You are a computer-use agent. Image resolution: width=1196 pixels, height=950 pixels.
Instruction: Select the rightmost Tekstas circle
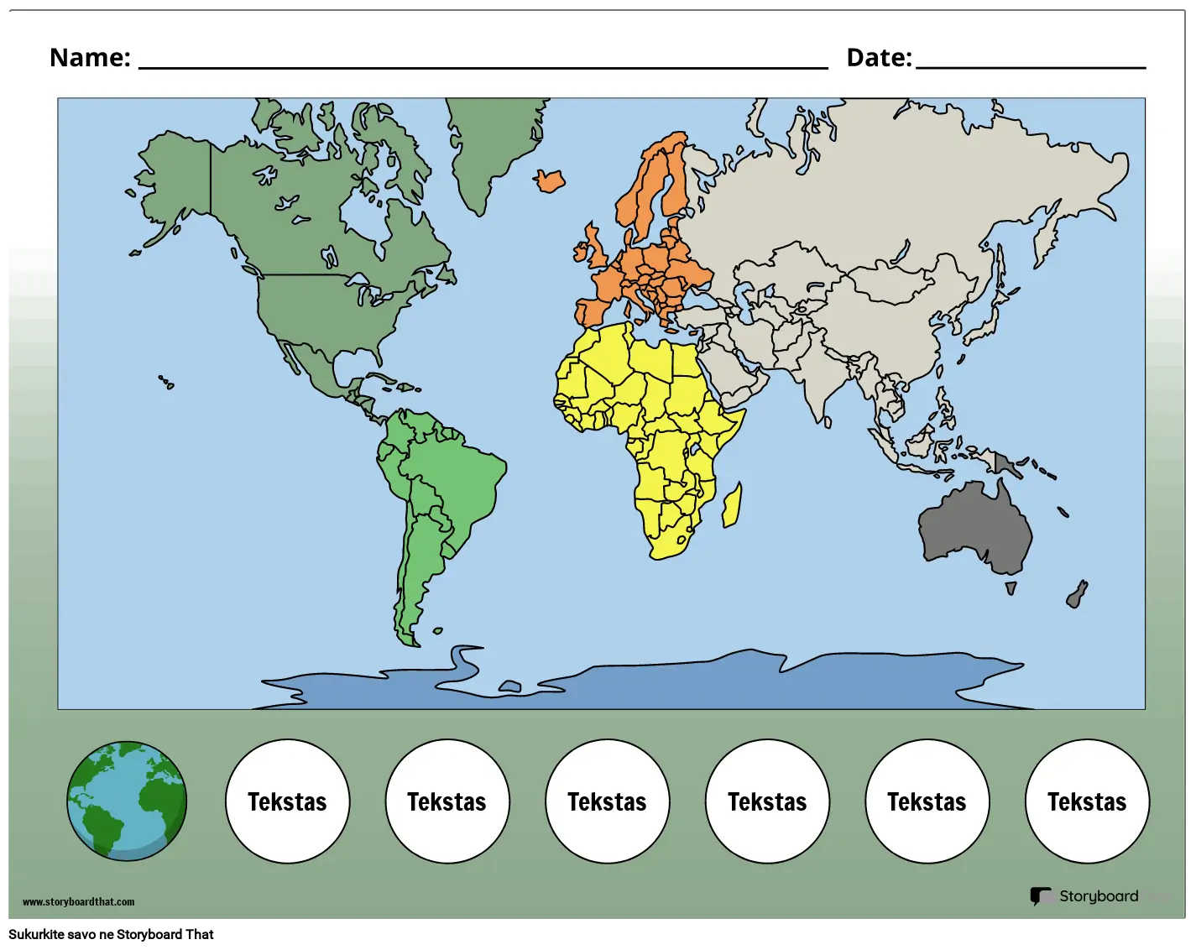1087,801
